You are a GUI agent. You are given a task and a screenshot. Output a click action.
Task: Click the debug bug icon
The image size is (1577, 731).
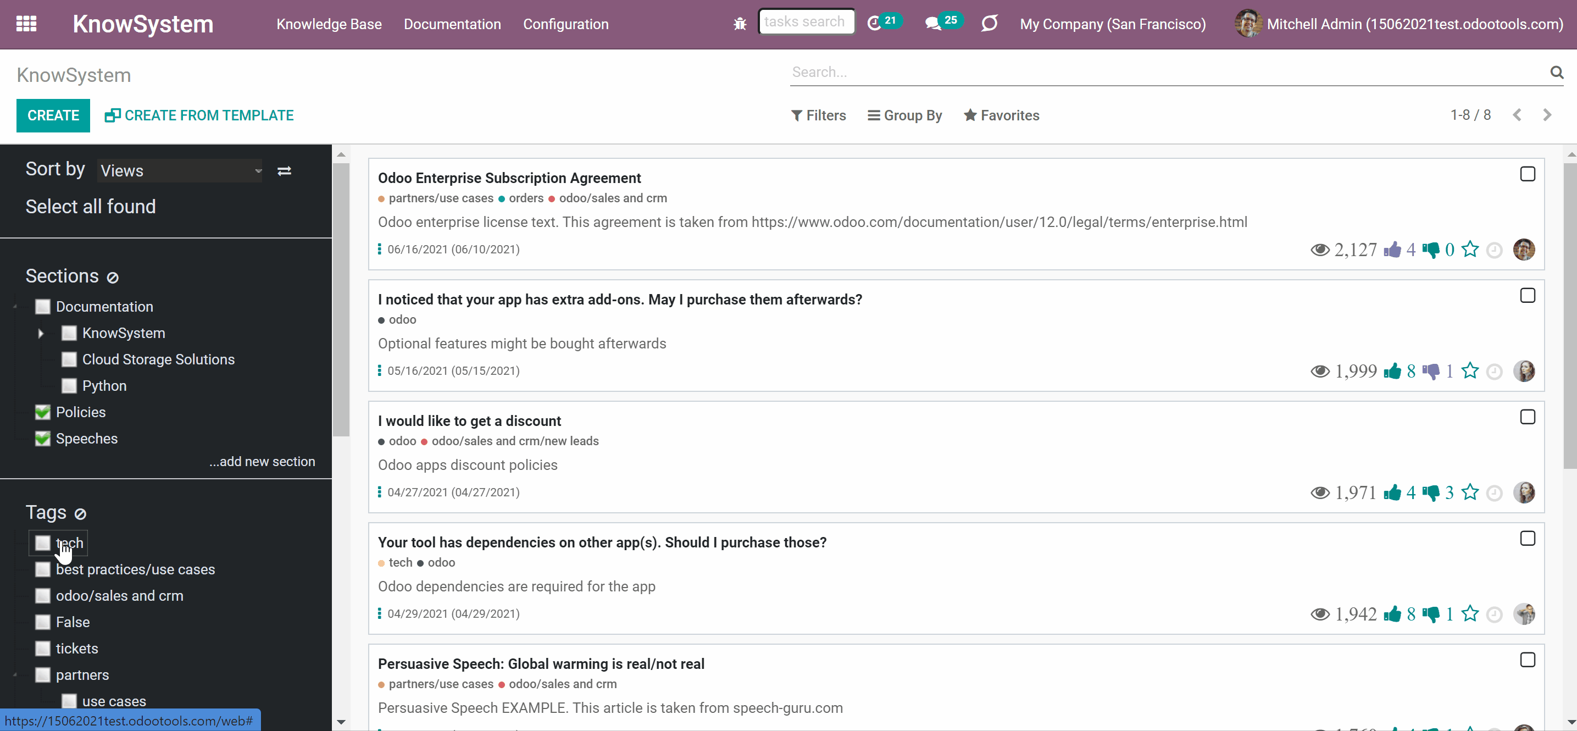[740, 24]
